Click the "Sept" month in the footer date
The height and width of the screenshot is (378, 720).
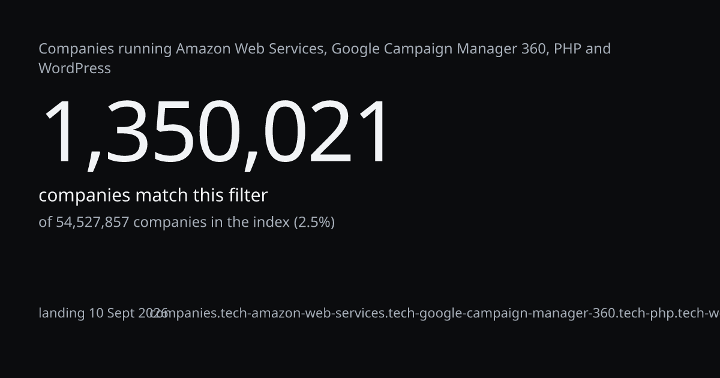point(121,313)
